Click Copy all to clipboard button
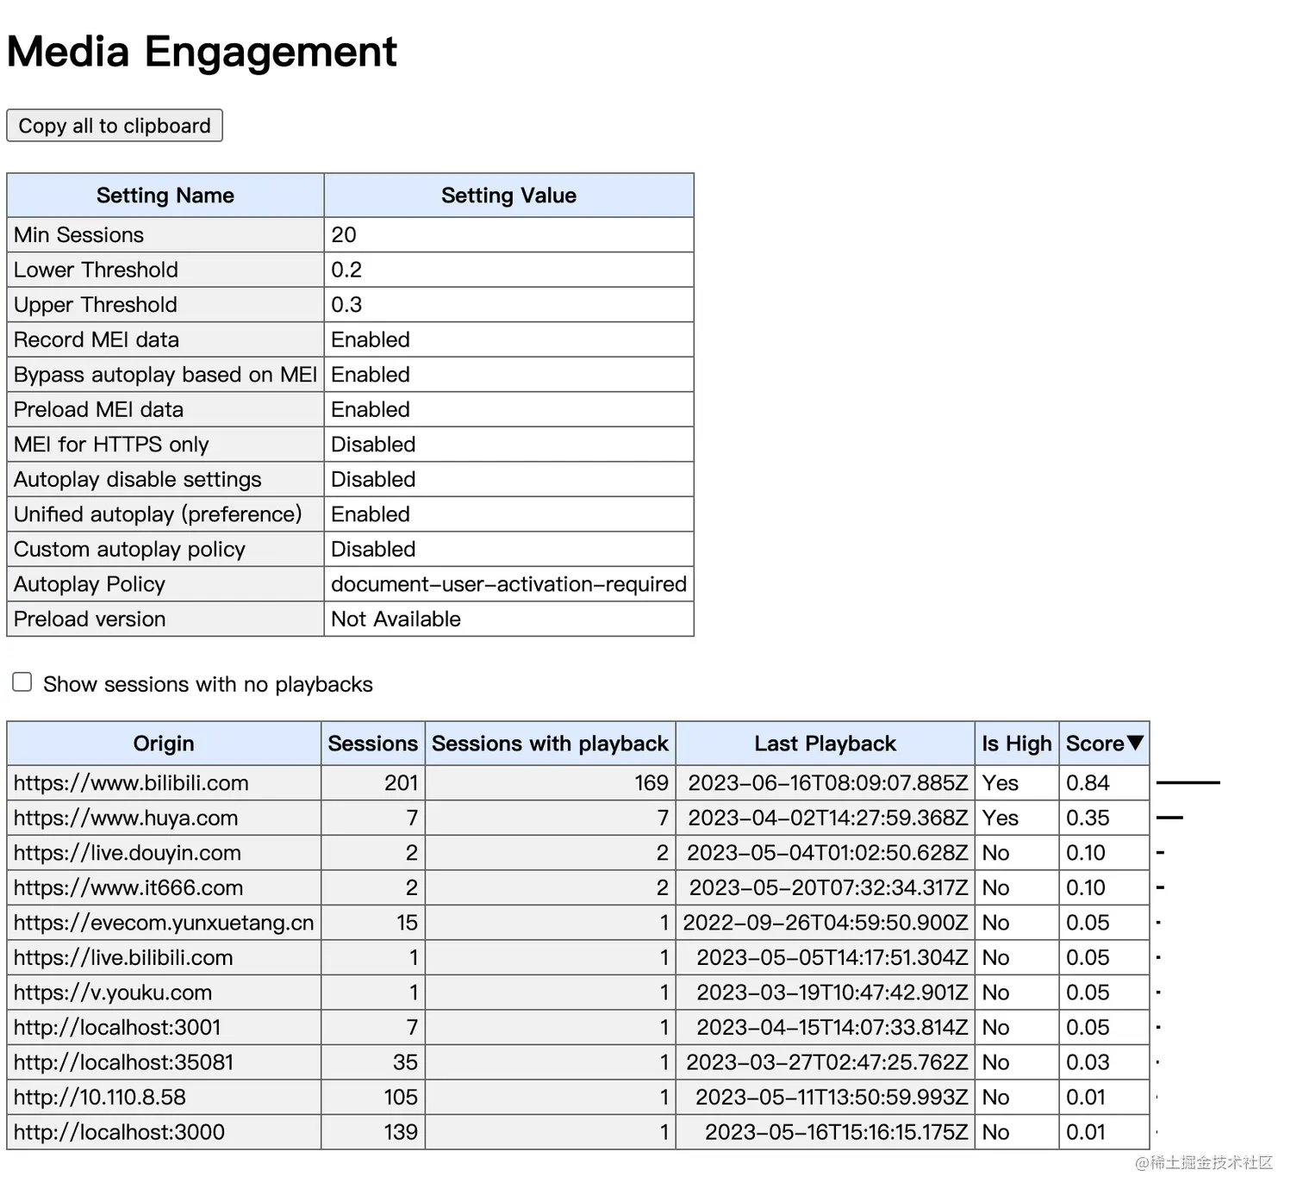The height and width of the screenshot is (1201, 1303). tap(115, 126)
